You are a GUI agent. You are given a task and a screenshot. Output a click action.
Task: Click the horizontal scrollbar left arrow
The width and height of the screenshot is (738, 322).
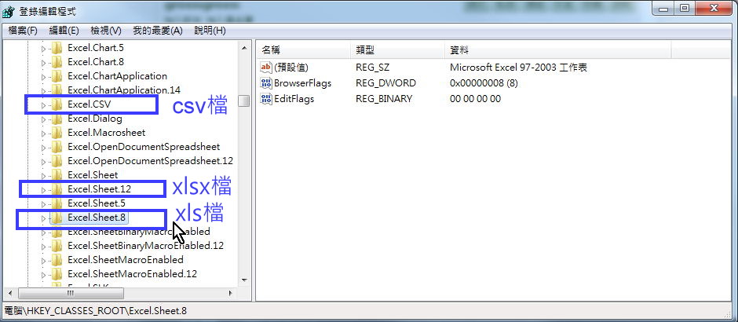pos(9,293)
